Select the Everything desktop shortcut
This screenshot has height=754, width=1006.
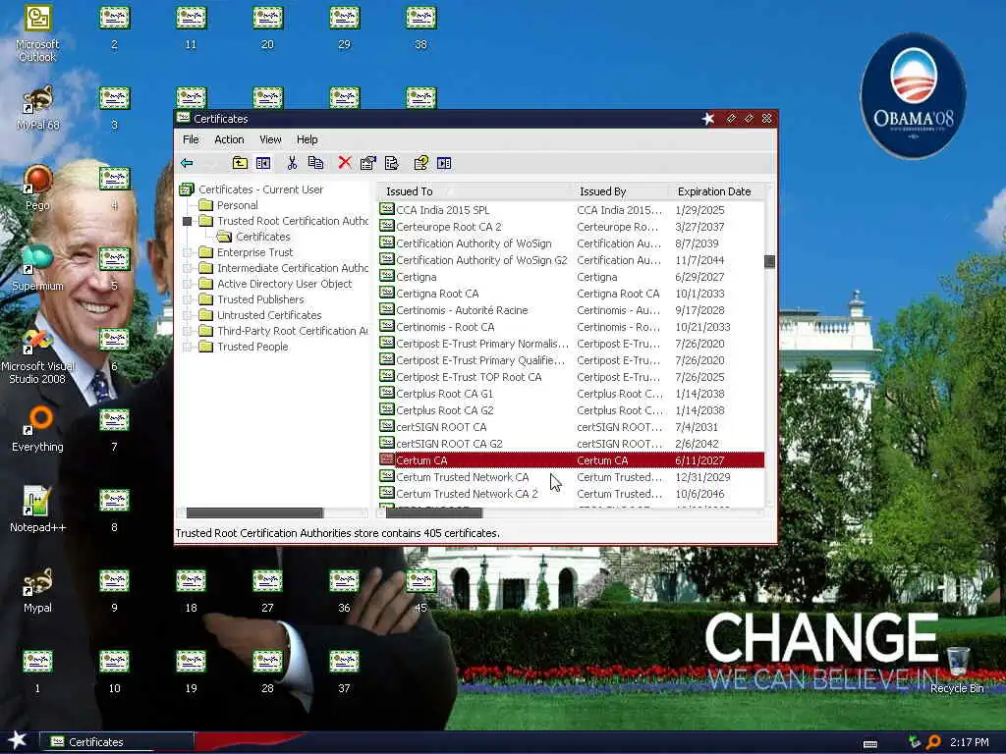click(x=37, y=430)
